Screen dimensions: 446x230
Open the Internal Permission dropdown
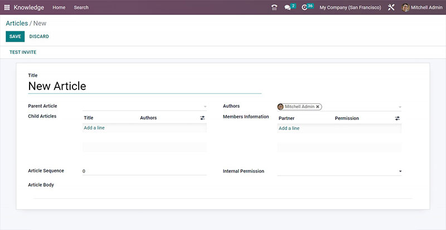[400, 172]
